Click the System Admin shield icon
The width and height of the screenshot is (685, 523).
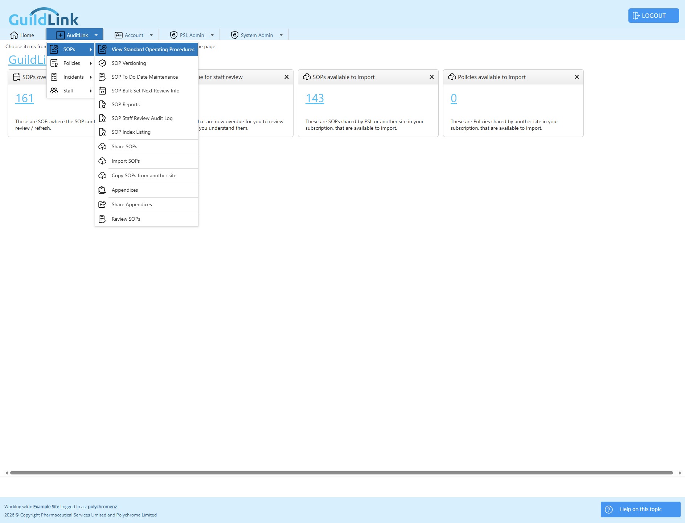(235, 35)
